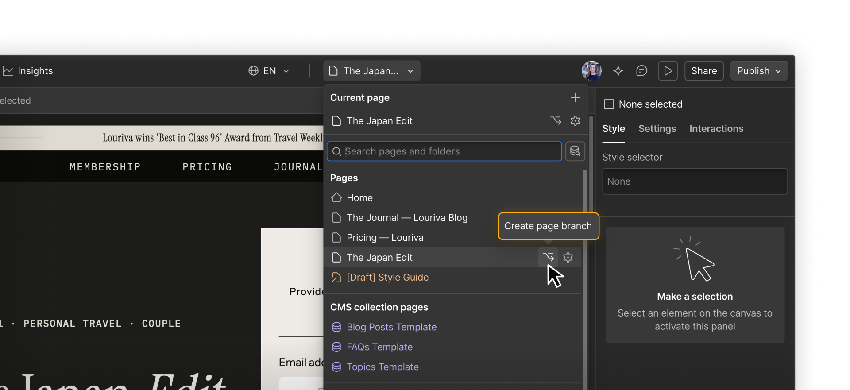
Task: Create page branch for The Japan Edit row
Action: pyautogui.click(x=548, y=257)
